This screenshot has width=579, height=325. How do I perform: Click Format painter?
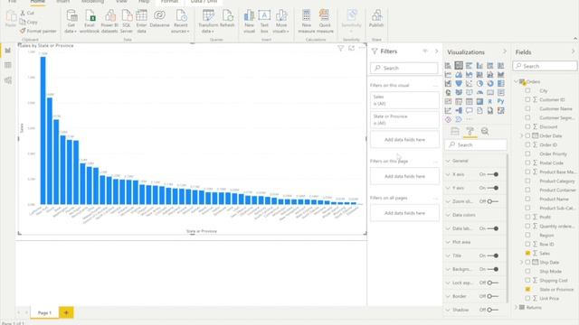click(x=38, y=32)
